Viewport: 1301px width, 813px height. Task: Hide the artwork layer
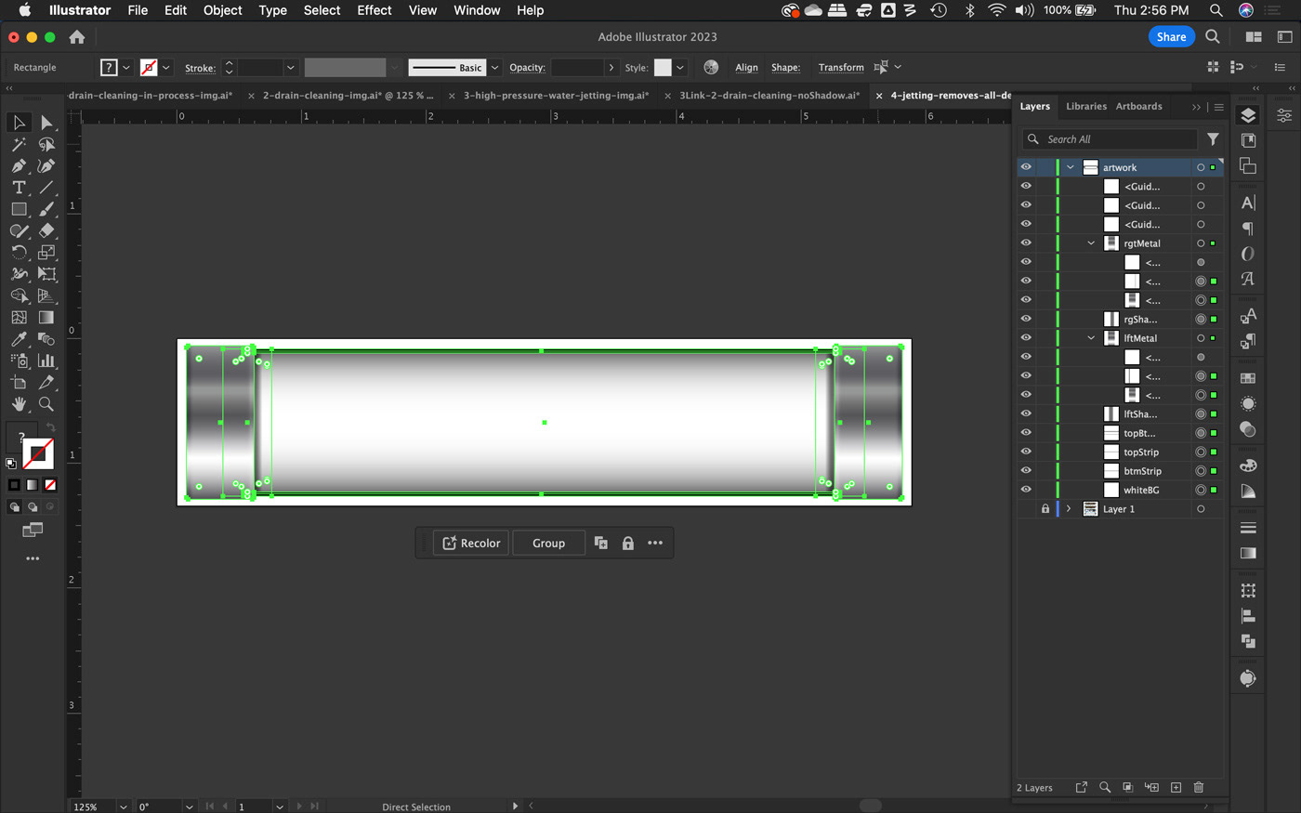1026,167
